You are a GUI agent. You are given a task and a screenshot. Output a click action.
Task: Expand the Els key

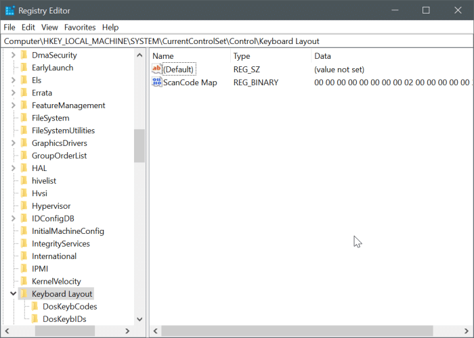click(x=14, y=80)
